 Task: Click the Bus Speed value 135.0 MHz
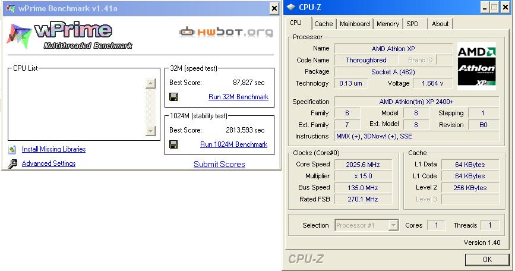click(363, 188)
